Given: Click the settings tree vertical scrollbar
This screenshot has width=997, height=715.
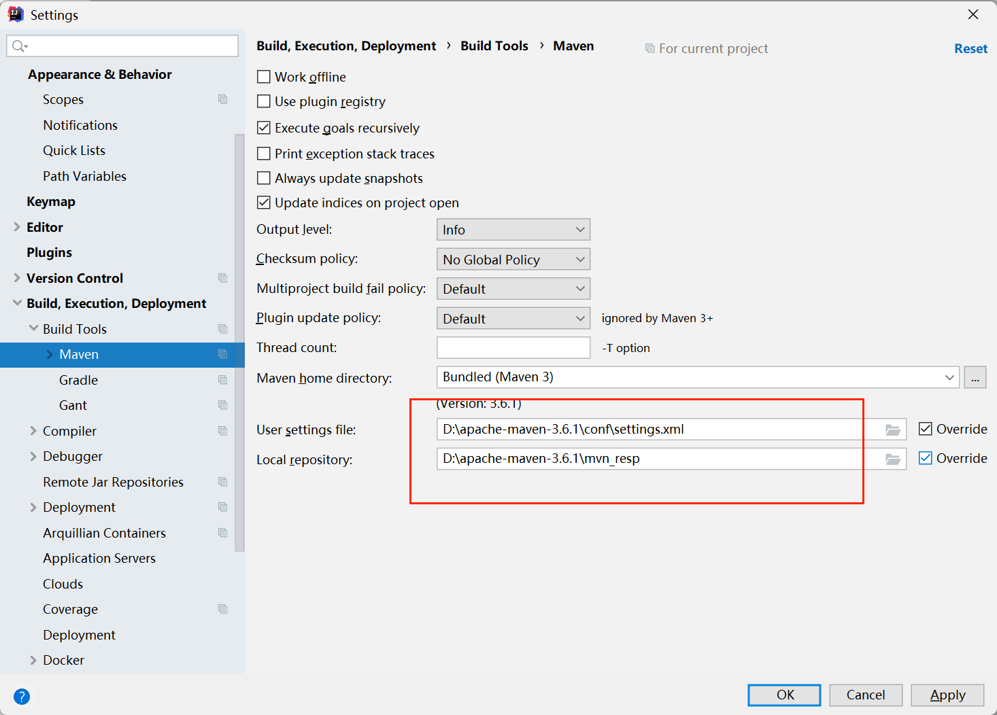Looking at the screenshot, I should point(239,343).
